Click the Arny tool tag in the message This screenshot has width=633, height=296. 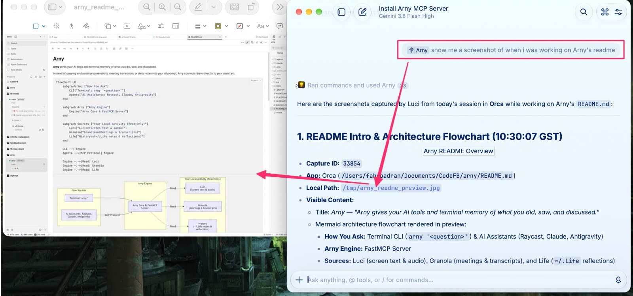tap(418, 50)
